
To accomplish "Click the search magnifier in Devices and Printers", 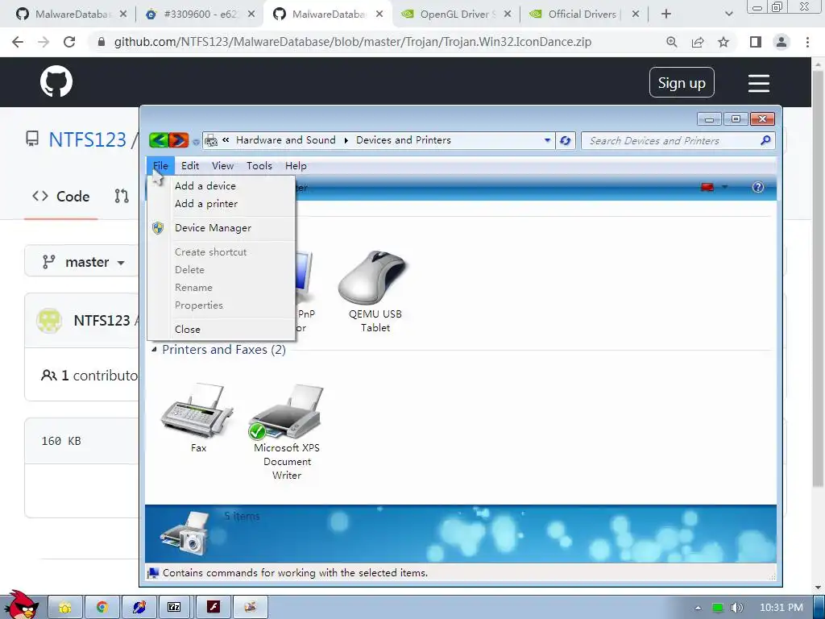I will (x=765, y=140).
